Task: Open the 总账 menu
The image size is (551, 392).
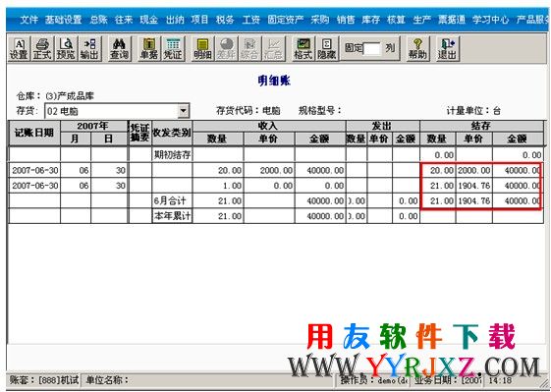Action: point(98,20)
